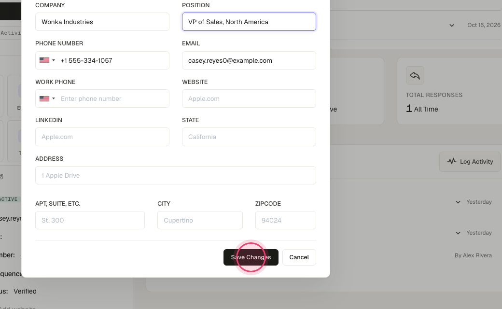This screenshot has height=309, width=502.
Task: Open phone number country flag dropdown
Action: coord(47,60)
